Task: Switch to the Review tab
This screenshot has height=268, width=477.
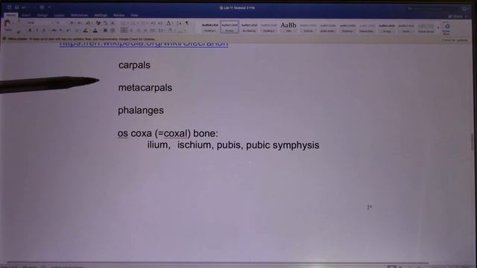Action: (119, 15)
